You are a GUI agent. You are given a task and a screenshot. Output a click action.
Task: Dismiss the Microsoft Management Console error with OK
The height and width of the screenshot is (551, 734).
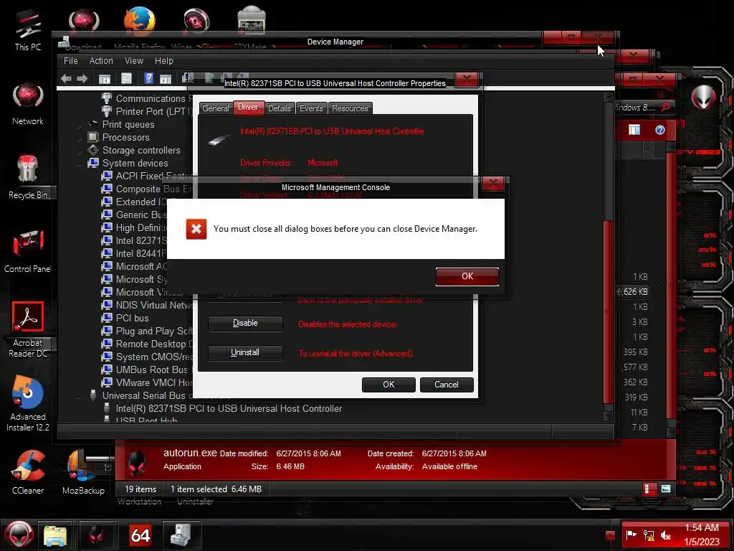(467, 276)
